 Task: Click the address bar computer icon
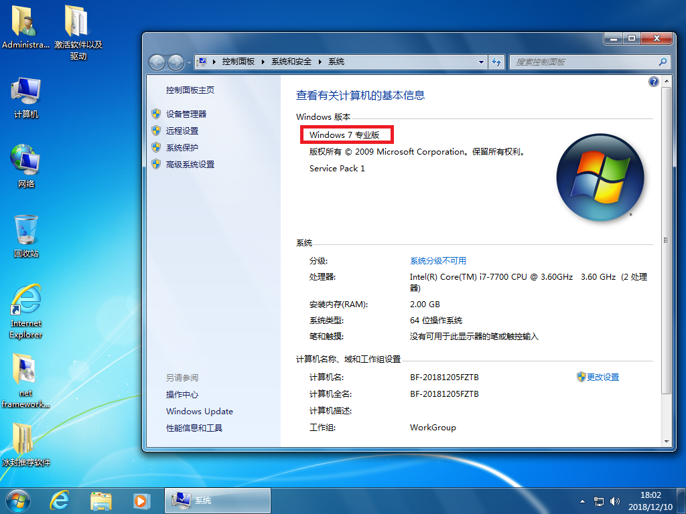[x=202, y=62]
